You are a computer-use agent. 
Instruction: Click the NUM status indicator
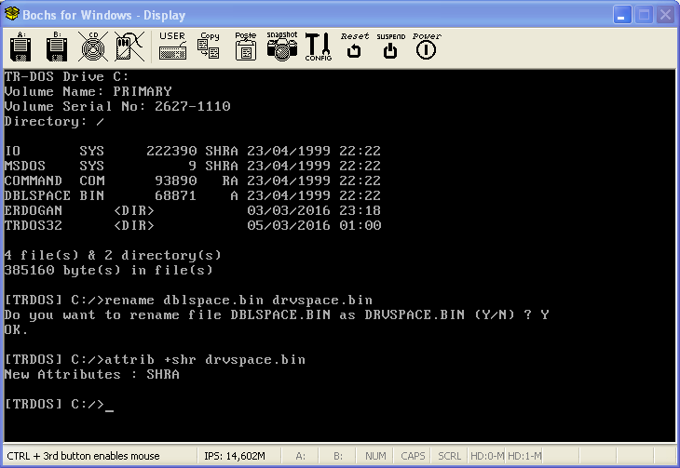(x=375, y=456)
